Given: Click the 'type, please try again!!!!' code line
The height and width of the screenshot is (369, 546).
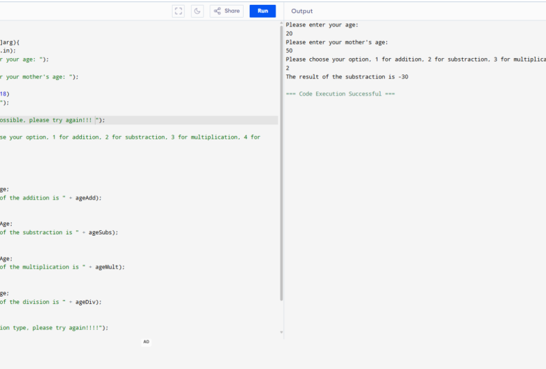Looking at the screenshot, I should click(54, 328).
